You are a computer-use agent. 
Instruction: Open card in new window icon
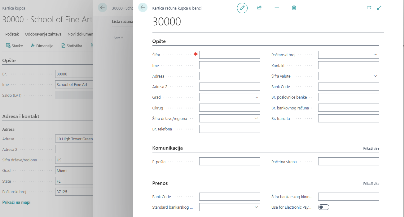tap(369, 8)
